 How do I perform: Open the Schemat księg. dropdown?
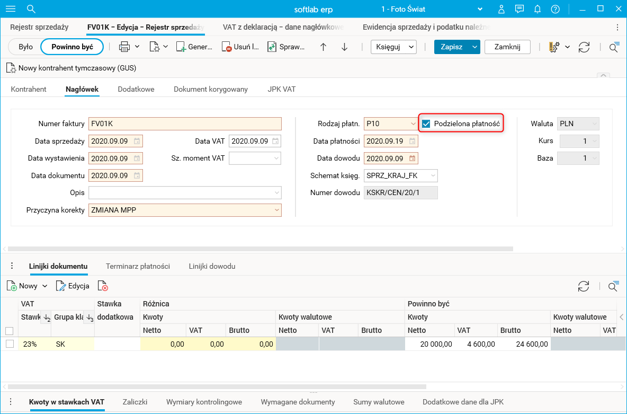pos(433,176)
